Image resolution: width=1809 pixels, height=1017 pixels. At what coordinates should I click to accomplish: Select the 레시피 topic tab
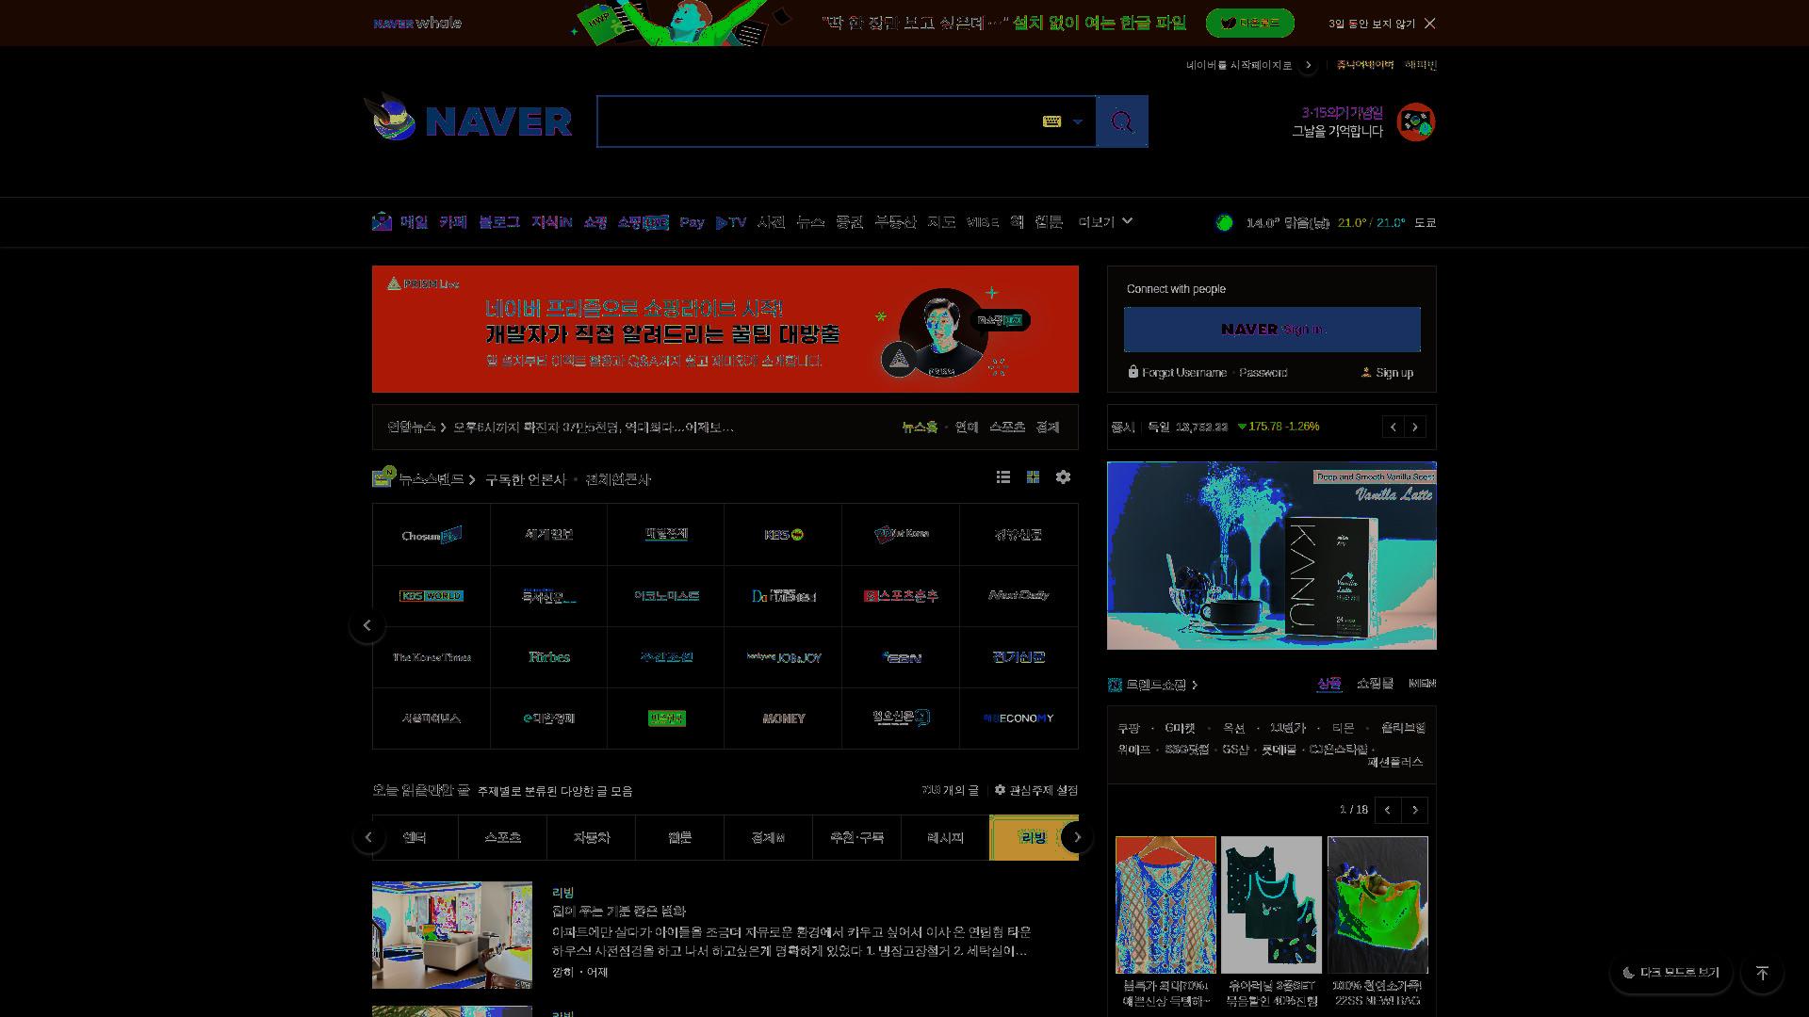click(x=945, y=837)
